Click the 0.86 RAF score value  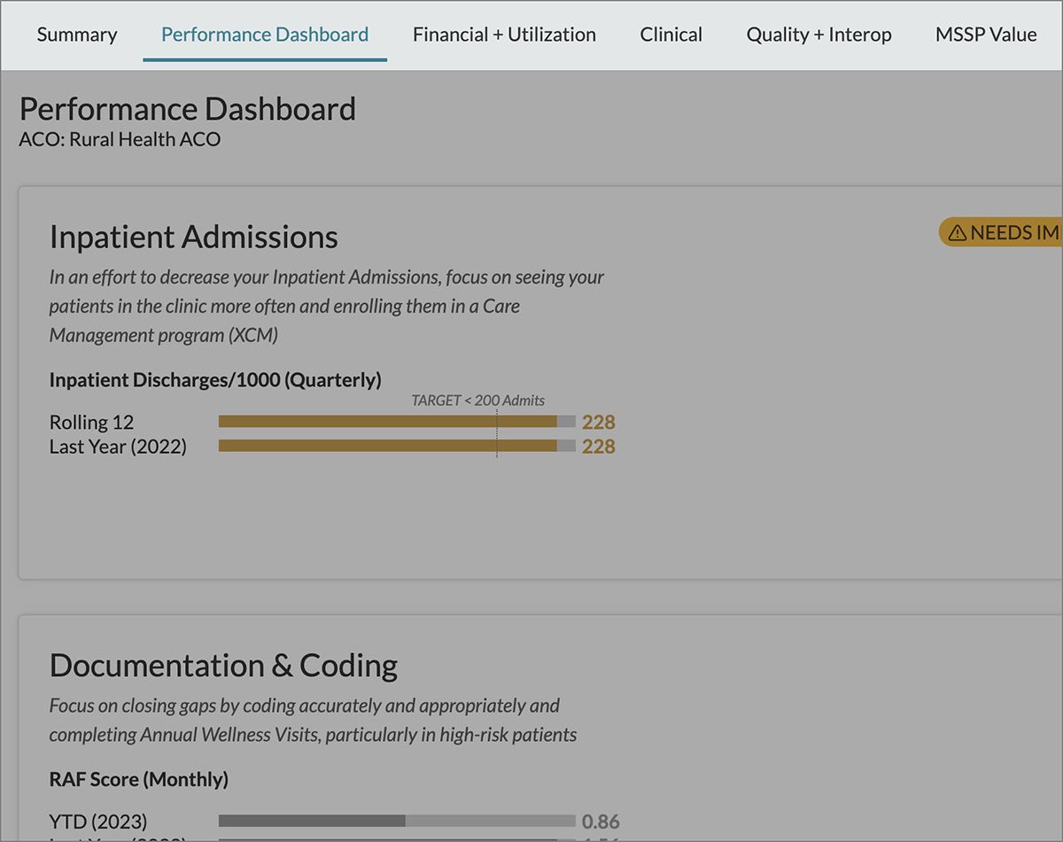coord(601,822)
